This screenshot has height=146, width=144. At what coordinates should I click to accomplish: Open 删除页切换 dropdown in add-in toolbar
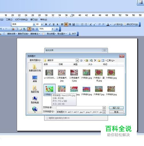23,34
